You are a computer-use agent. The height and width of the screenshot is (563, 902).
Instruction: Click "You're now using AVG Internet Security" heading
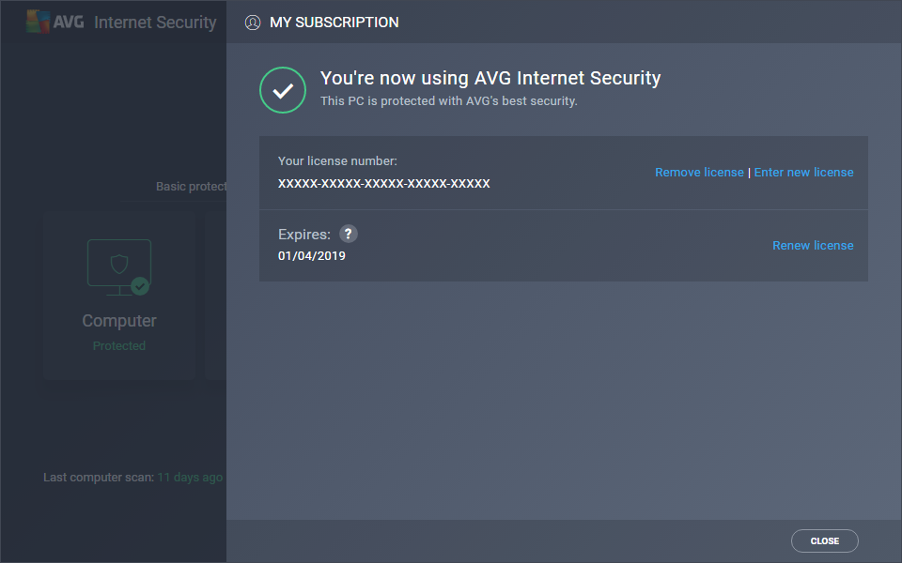(490, 78)
